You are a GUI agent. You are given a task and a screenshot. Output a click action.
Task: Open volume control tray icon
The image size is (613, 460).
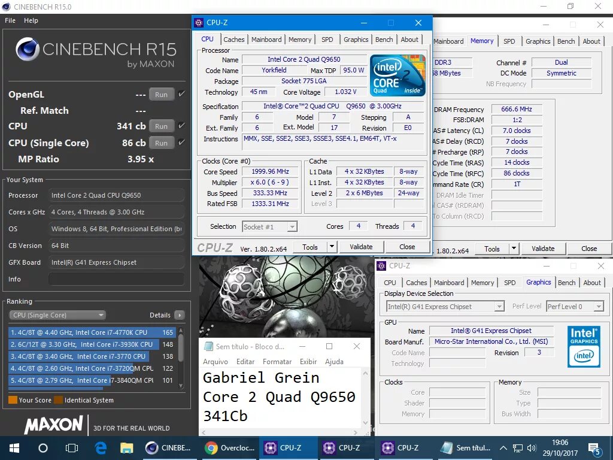click(x=532, y=448)
